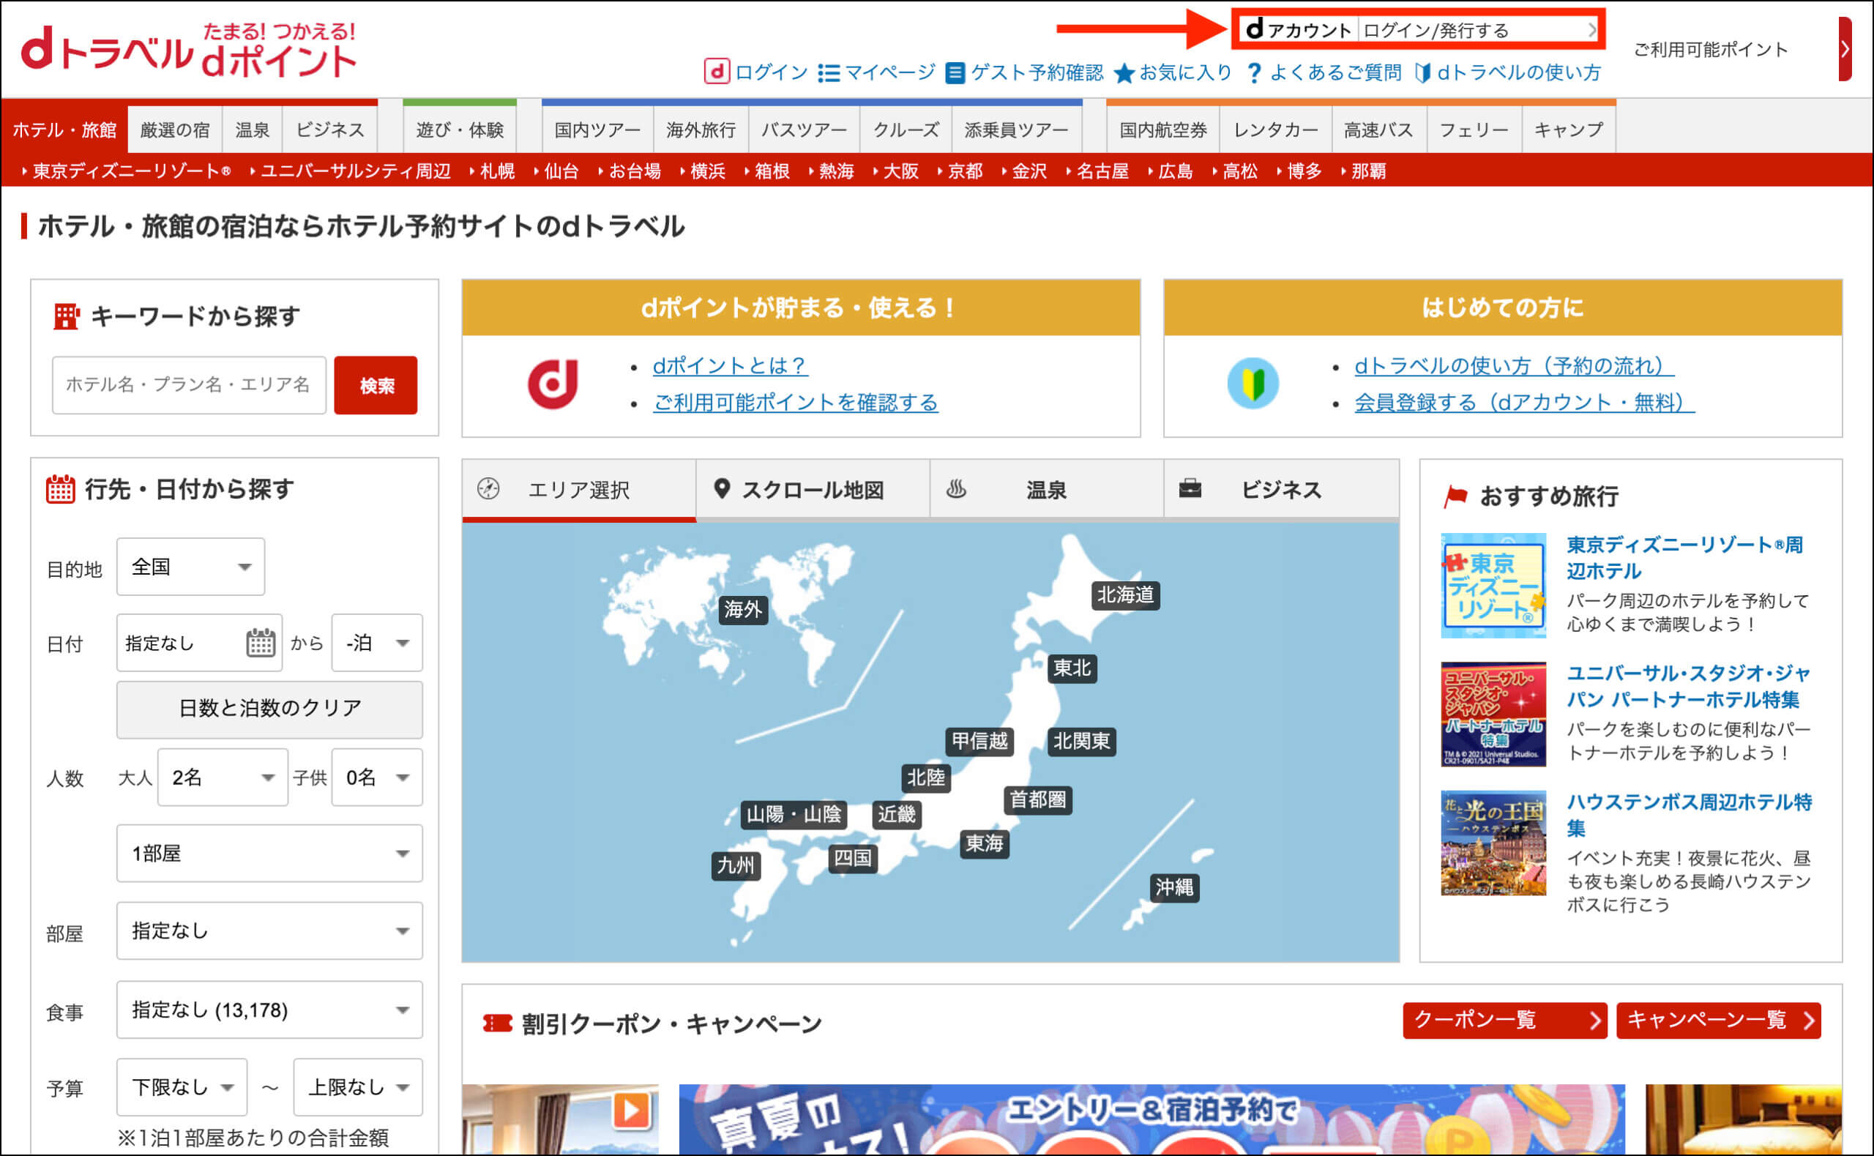Select 首都圏 region on the map
The width and height of the screenshot is (1874, 1156).
[1038, 799]
